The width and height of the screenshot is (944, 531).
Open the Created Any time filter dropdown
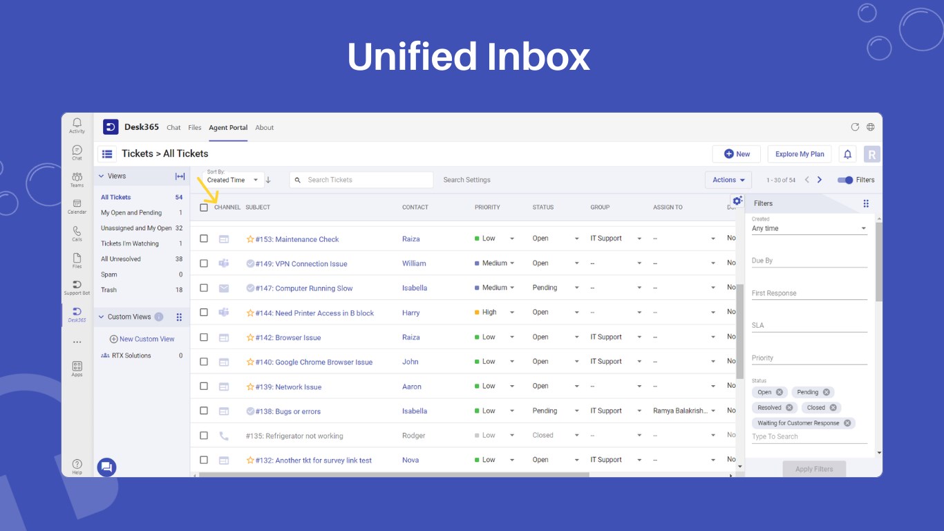[x=809, y=228]
